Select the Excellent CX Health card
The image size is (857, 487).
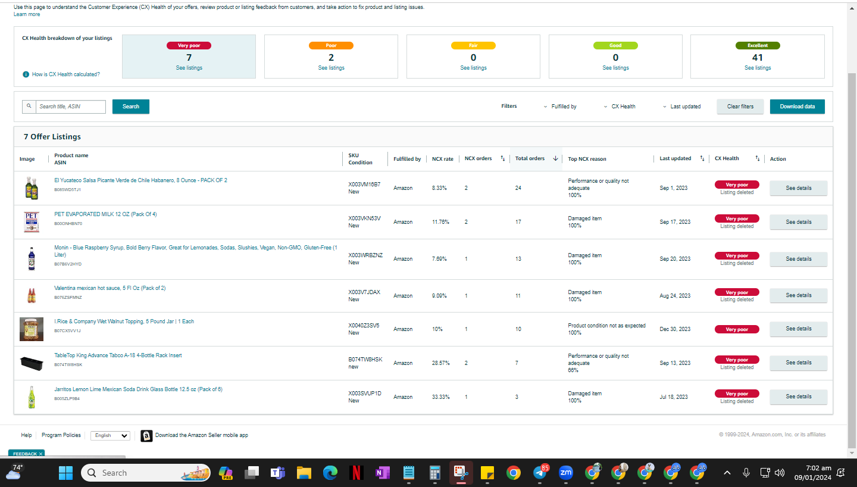758,57
